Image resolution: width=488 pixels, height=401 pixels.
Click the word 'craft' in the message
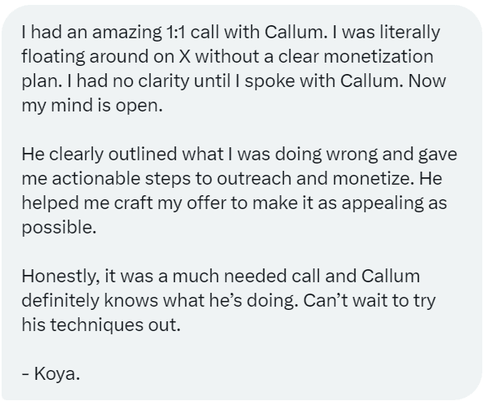point(133,203)
